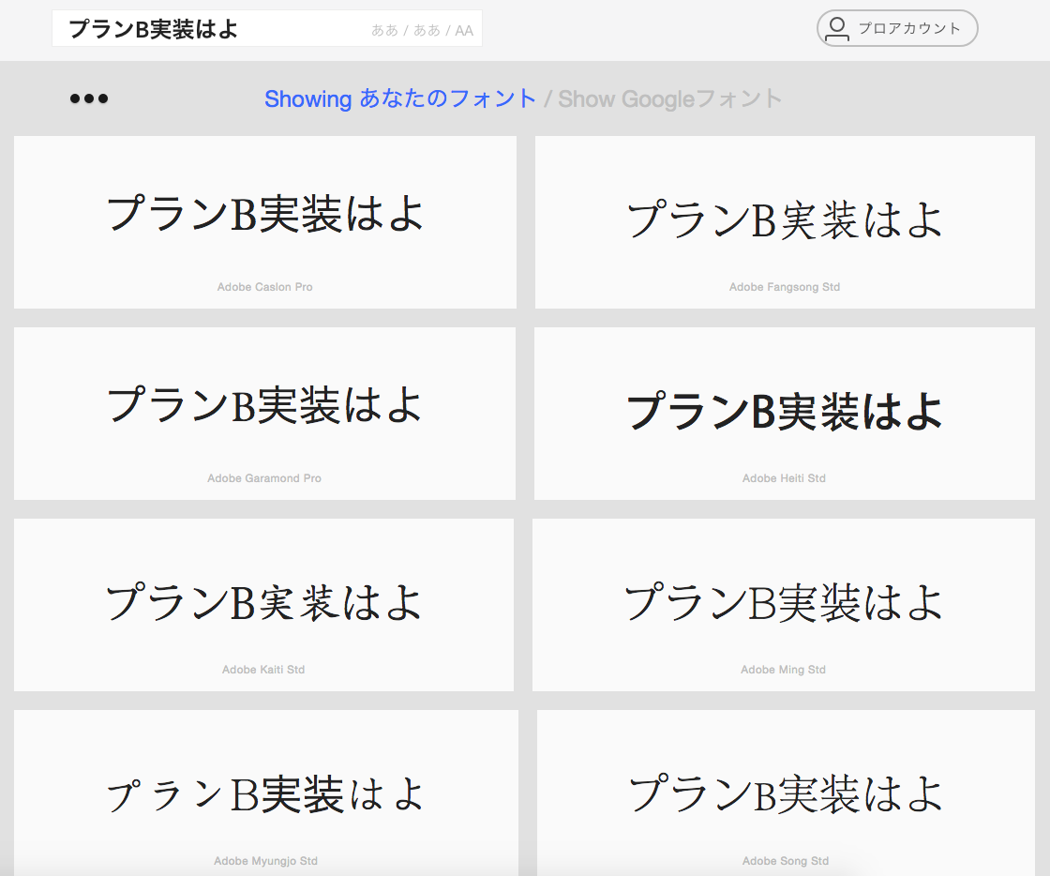Select the Adobe Myungjo Std sample text
The width and height of the screenshot is (1050, 876).
coord(265,794)
